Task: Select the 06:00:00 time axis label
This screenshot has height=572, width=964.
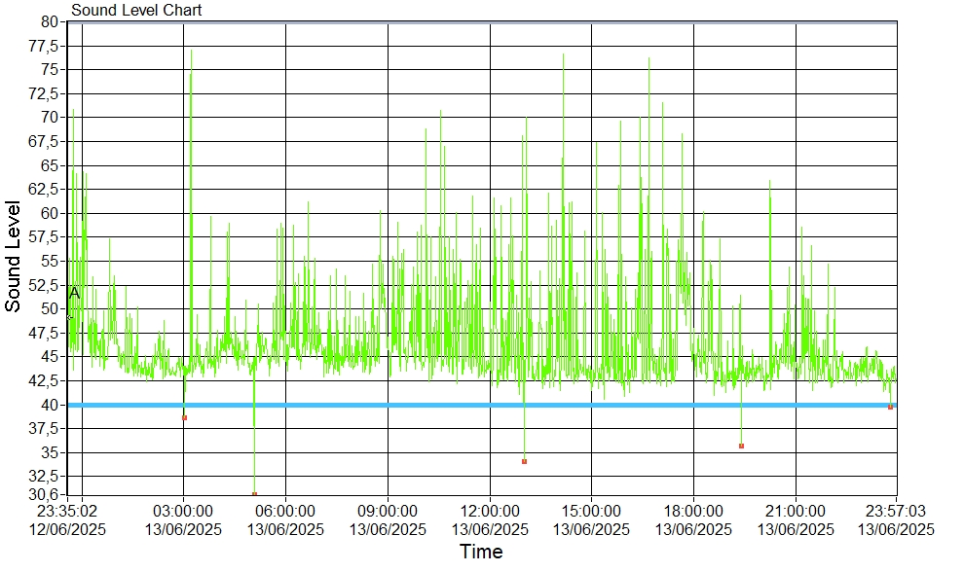Action: tap(285, 512)
